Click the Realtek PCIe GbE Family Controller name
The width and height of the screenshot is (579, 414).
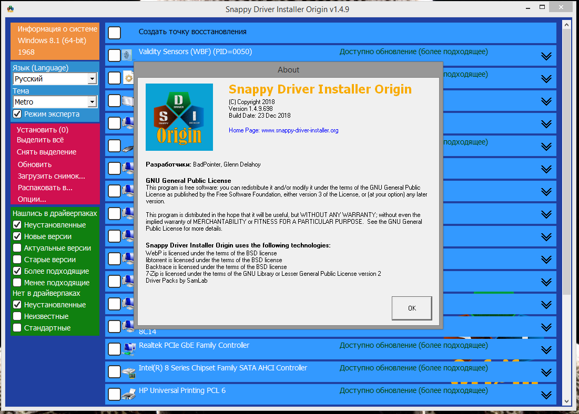194,345
